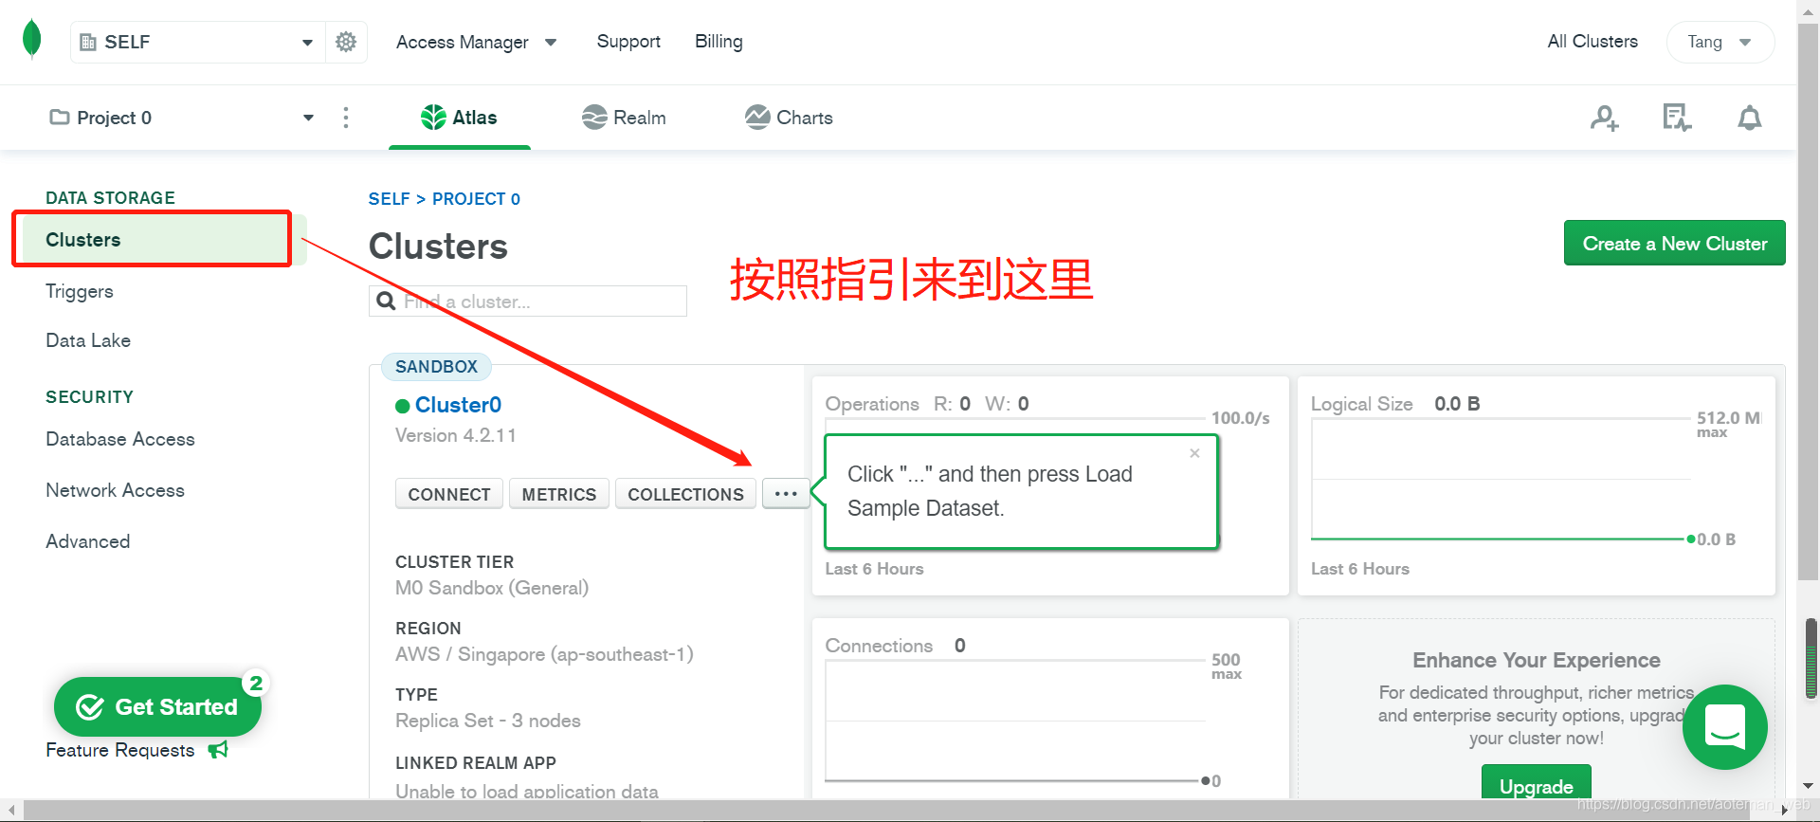Click the Connections chart panel

pyautogui.click(x=1050, y=709)
